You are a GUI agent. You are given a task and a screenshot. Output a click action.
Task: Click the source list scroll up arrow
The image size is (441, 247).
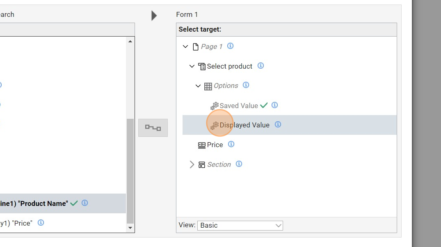pos(130,42)
